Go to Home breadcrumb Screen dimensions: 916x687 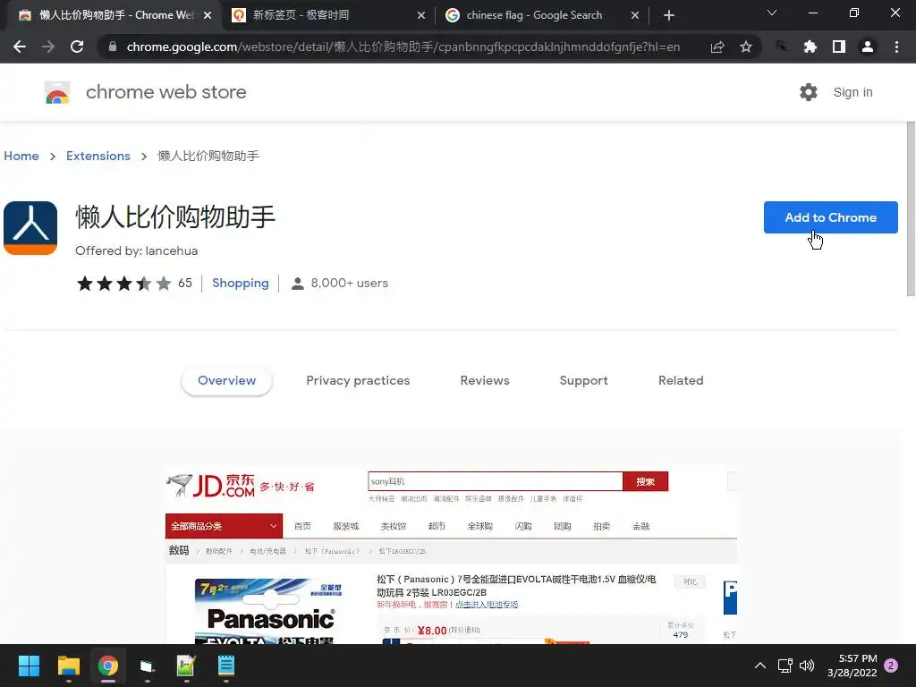coord(21,156)
